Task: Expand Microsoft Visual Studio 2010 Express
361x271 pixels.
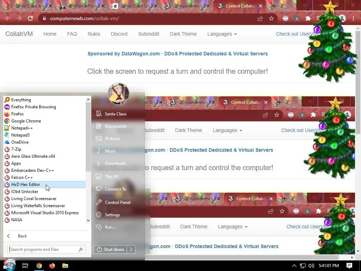Action: pos(44,213)
